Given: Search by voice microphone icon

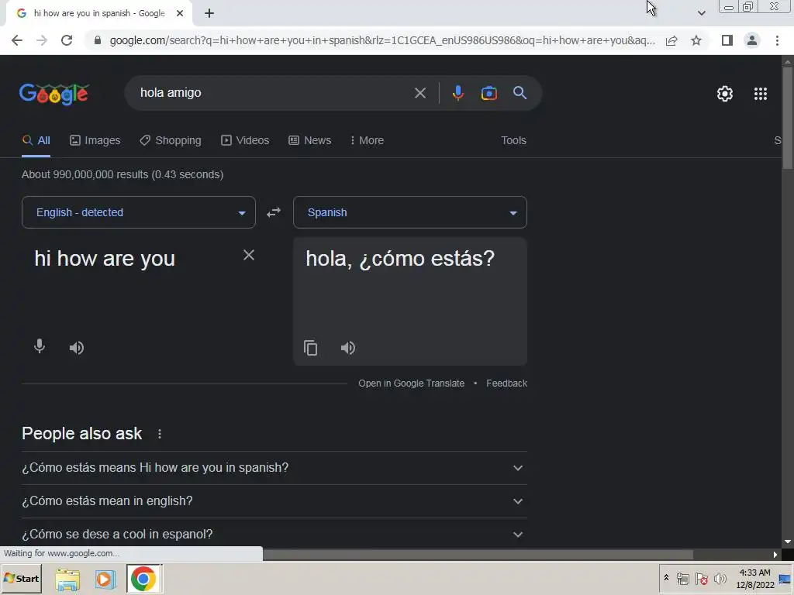Looking at the screenshot, I should click(457, 93).
